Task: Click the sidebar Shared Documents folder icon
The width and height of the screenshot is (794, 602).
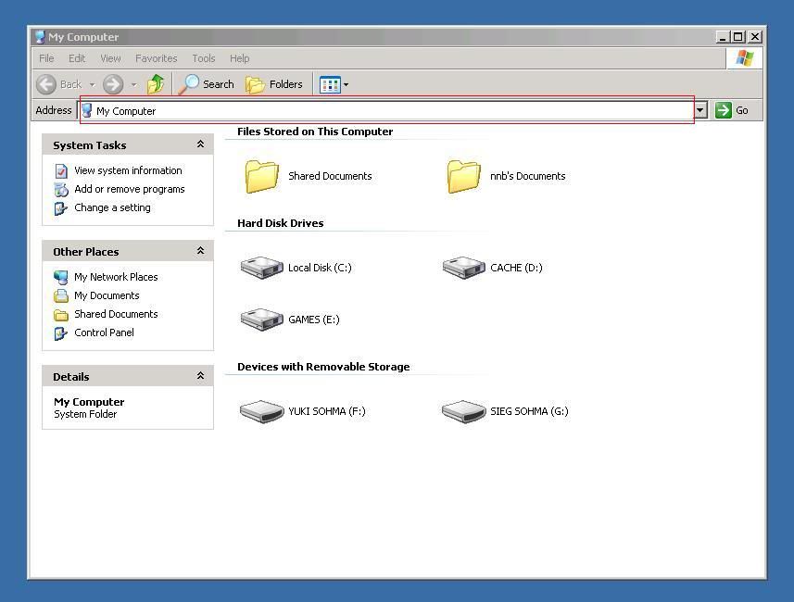Action: click(x=61, y=315)
